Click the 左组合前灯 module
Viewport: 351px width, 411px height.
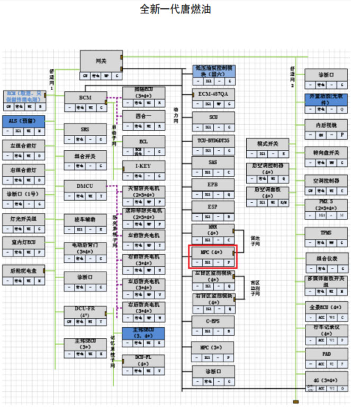click(24, 150)
